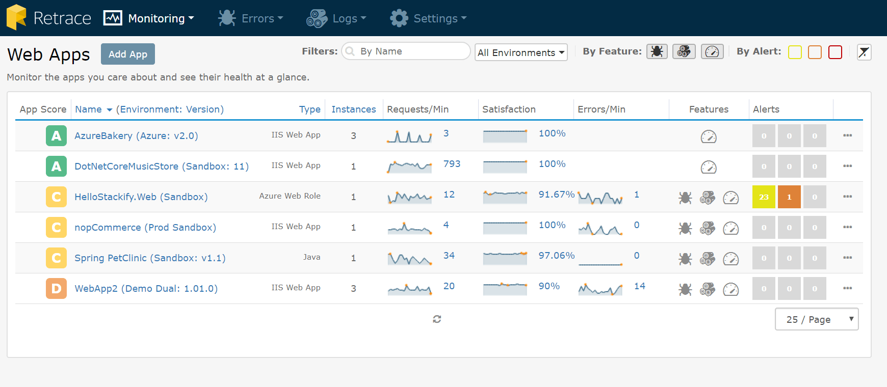Image resolution: width=887 pixels, height=387 pixels.
Task: Open nopCommerce's monitoring gauge icon
Action: [x=731, y=228]
